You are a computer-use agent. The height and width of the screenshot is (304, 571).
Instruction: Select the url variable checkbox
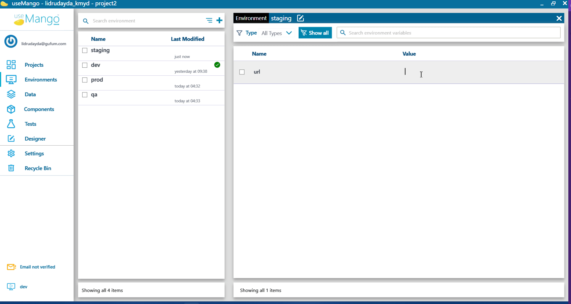[242, 72]
